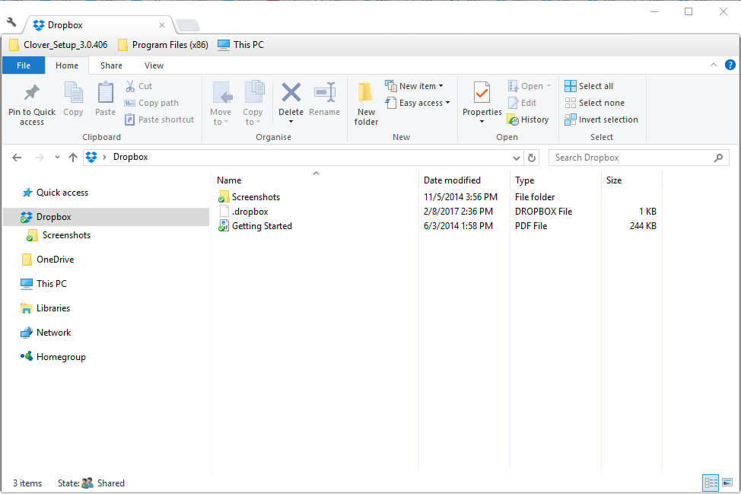The height and width of the screenshot is (494, 741).
Task: Select the Getting Started PDF file
Action: (255, 226)
